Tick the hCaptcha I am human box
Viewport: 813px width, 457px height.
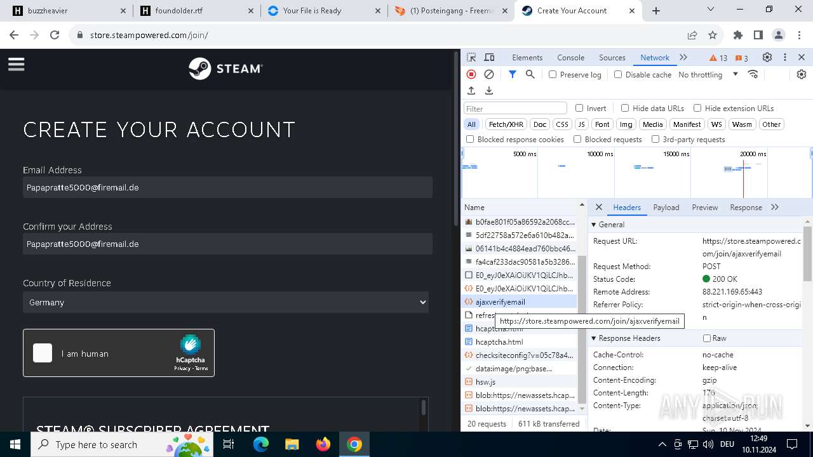click(x=43, y=353)
